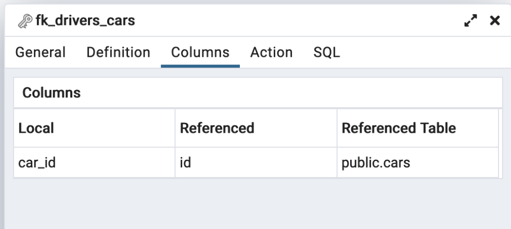Click the Referenced Table column header
The height and width of the screenshot is (229, 511).
point(399,128)
